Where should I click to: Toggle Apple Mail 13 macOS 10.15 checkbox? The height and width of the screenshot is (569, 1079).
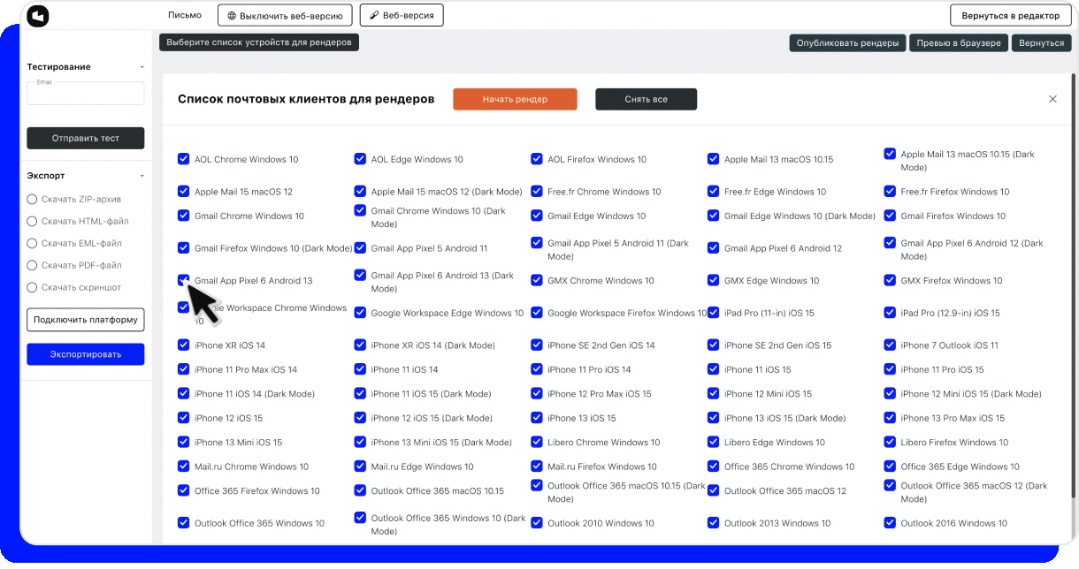pyautogui.click(x=713, y=159)
